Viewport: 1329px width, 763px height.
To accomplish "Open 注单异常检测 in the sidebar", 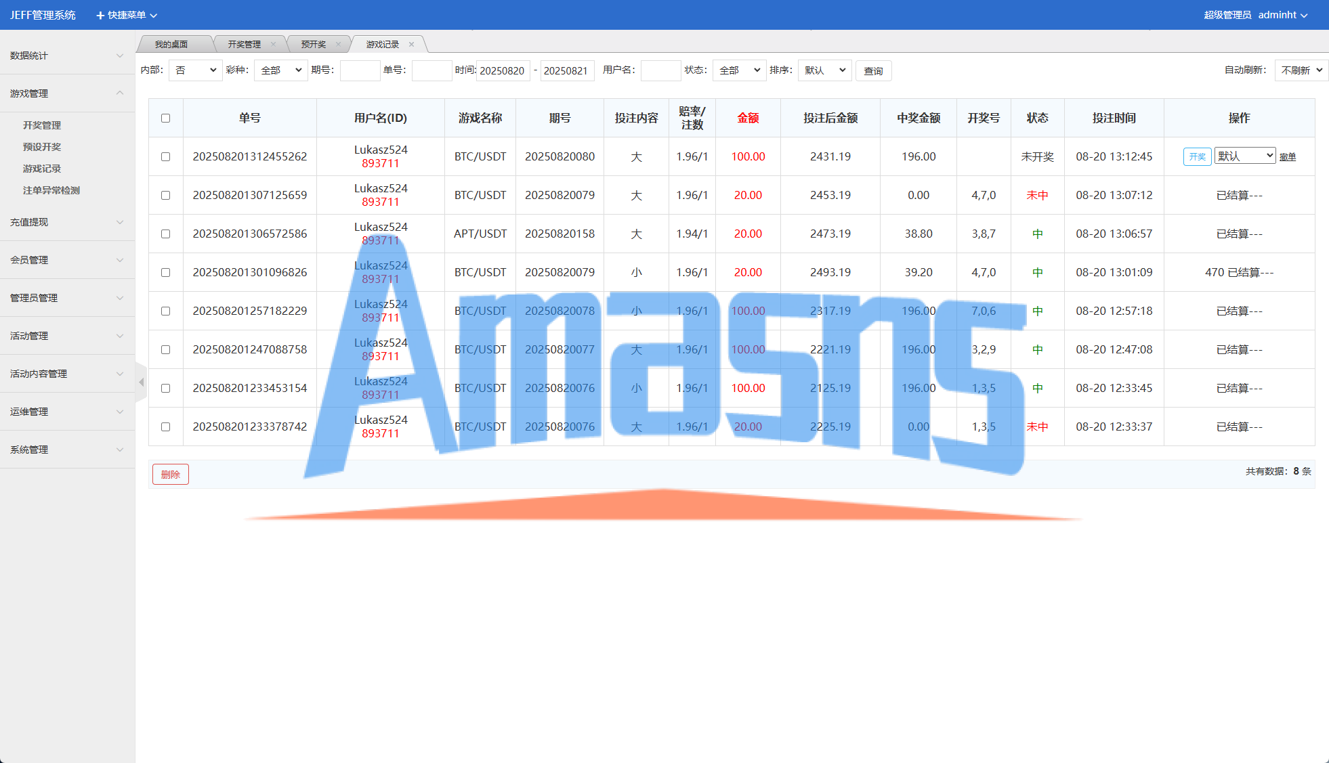I will coord(51,190).
